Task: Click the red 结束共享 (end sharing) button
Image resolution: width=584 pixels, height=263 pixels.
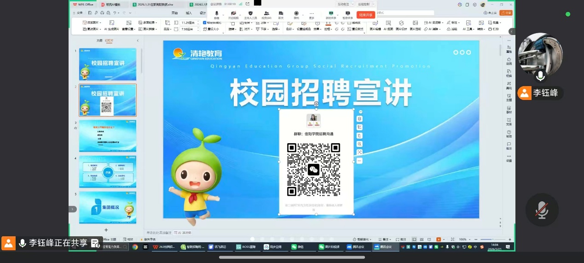Action: coord(366,15)
